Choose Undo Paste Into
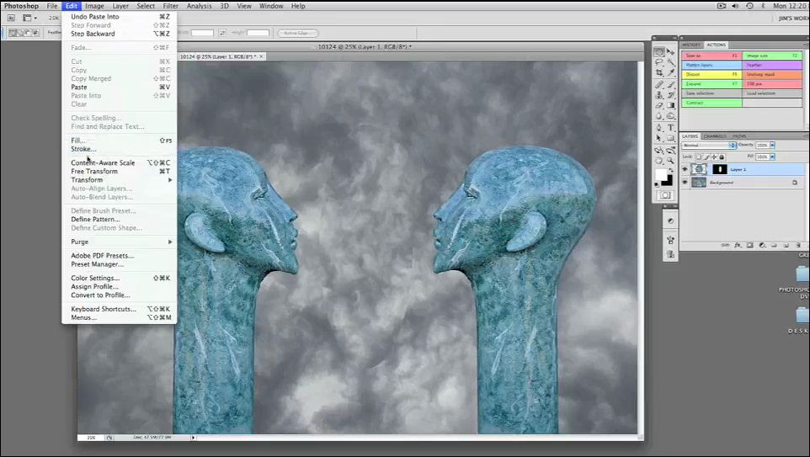The height and width of the screenshot is (457, 810). point(120,17)
